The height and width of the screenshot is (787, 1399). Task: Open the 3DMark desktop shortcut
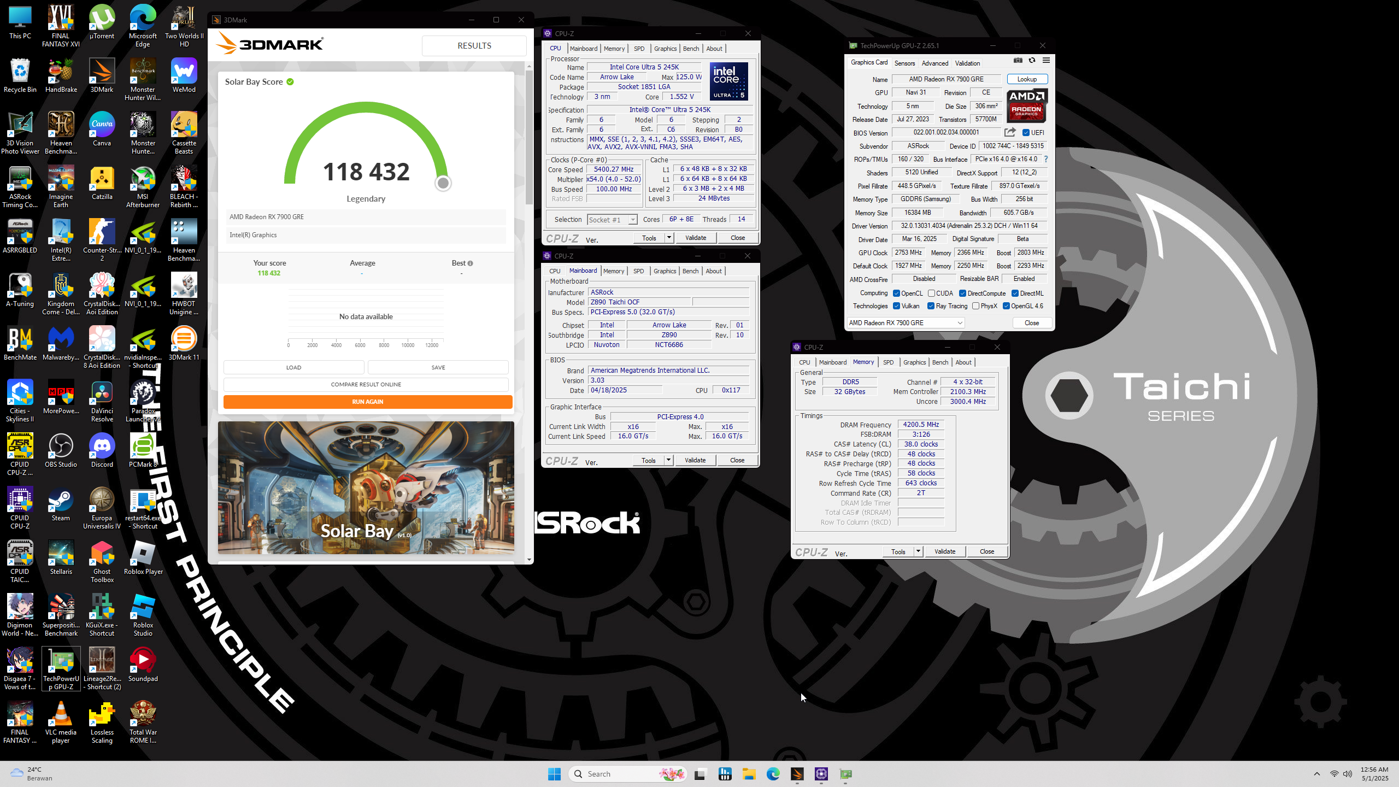click(102, 76)
